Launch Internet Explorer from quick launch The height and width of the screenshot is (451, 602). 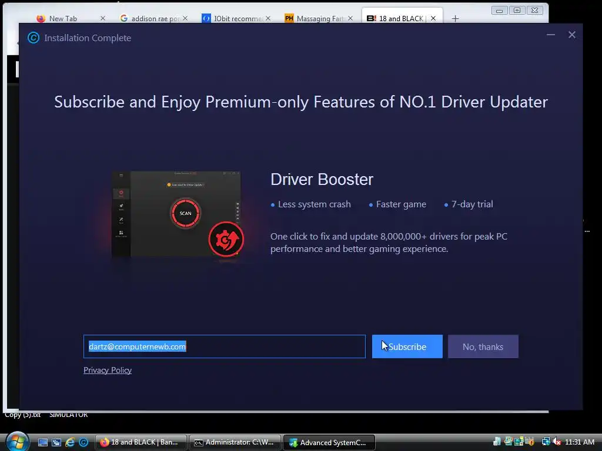[70, 443]
